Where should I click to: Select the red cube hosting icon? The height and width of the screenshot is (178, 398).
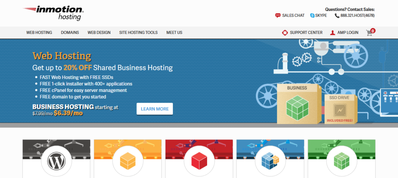[x=199, y=161]
